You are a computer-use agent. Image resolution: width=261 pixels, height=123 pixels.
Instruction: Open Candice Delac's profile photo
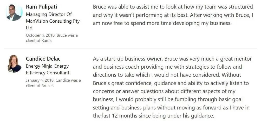(x=15, y=64)
